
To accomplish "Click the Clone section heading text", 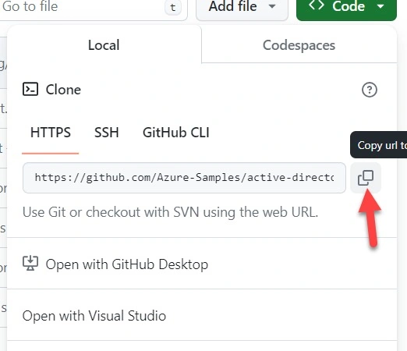I will 63,90.
